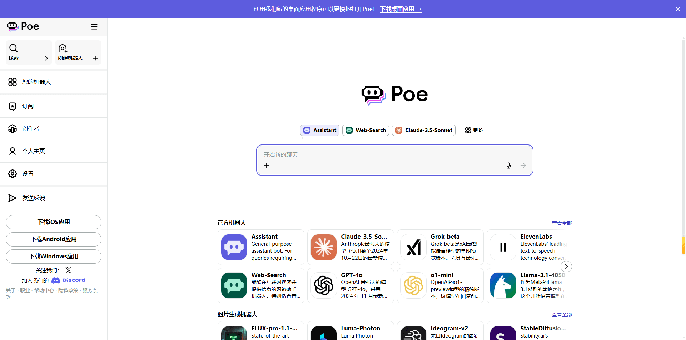The height and width of the screenshot is (340, 686).
Task: Open 创作者 creators menu item
Action: coord(54,129)
